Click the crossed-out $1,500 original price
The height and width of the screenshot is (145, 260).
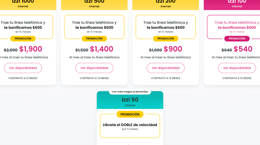(82, 50)
